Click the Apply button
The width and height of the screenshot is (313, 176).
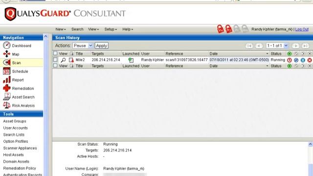pos(102,45)
